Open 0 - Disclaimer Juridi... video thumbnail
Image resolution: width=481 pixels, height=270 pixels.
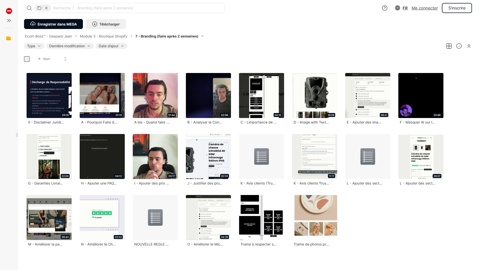(x=49, y=95)
